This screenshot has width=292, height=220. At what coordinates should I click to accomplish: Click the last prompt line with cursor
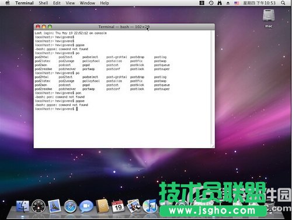coord(57,109)
